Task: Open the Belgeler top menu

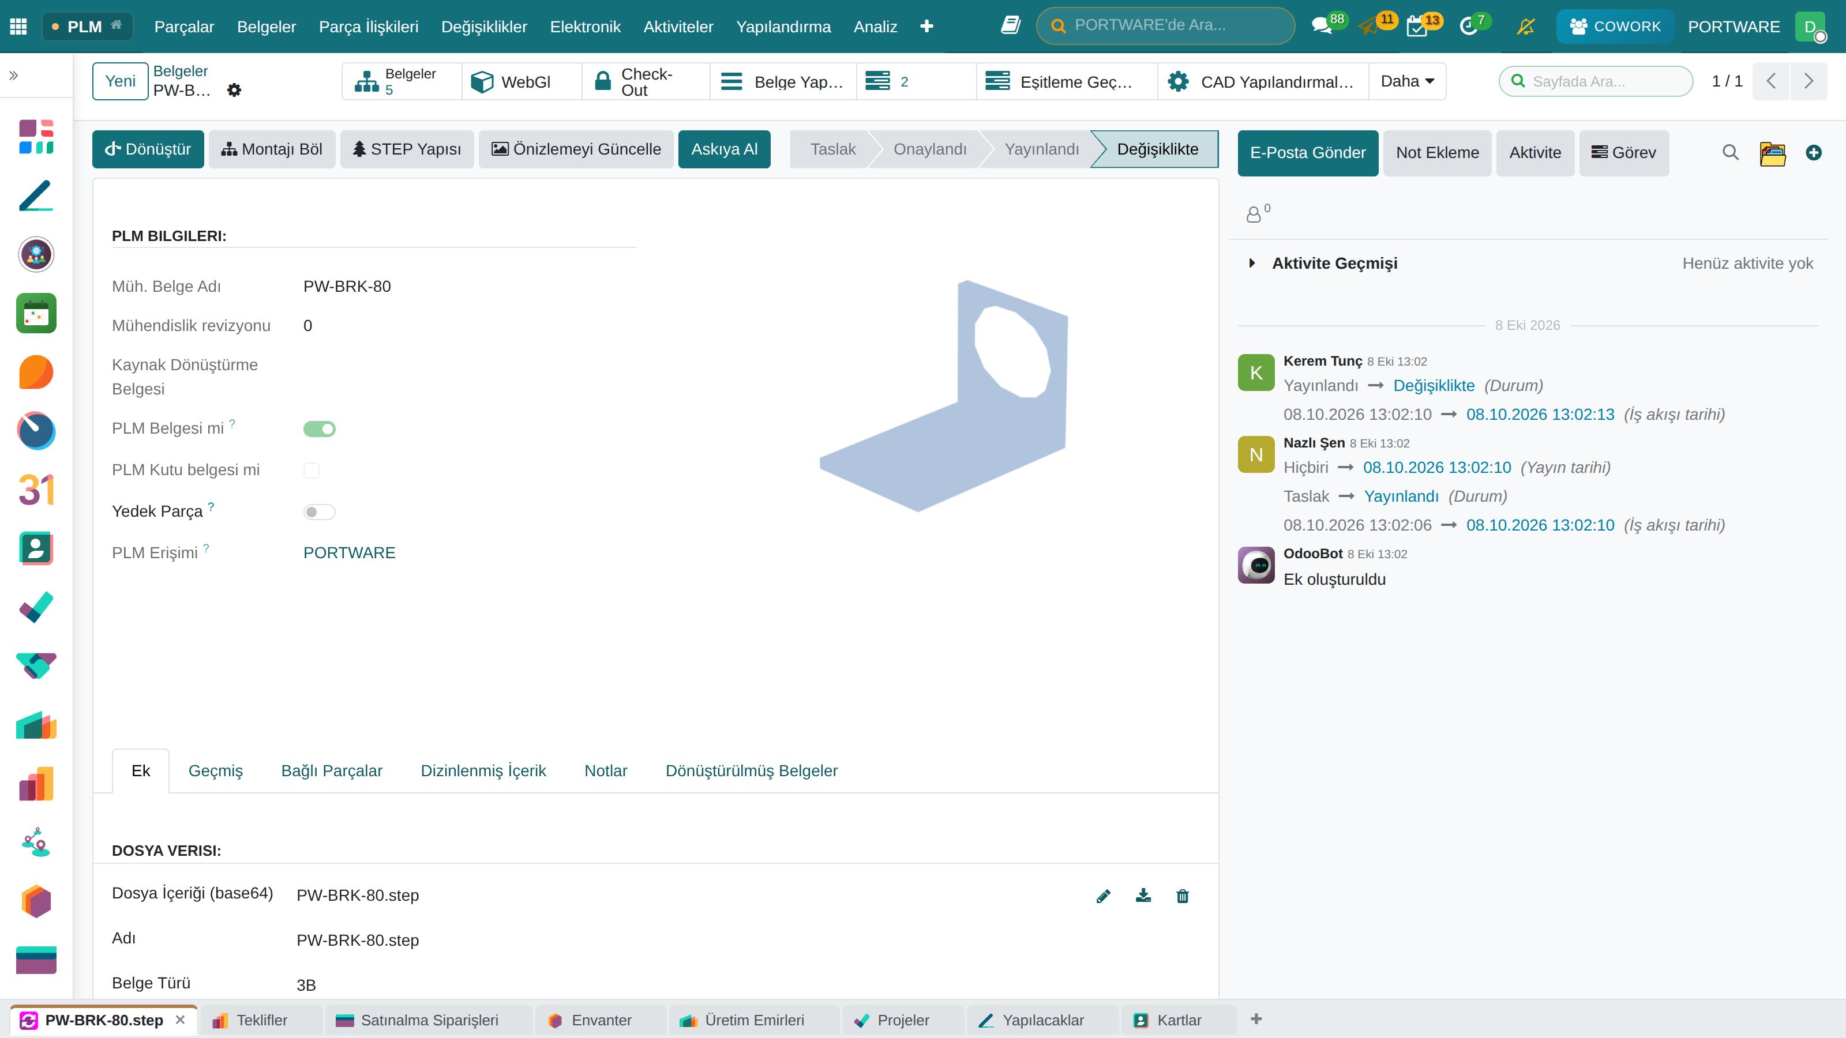Action: click(267, 27)
